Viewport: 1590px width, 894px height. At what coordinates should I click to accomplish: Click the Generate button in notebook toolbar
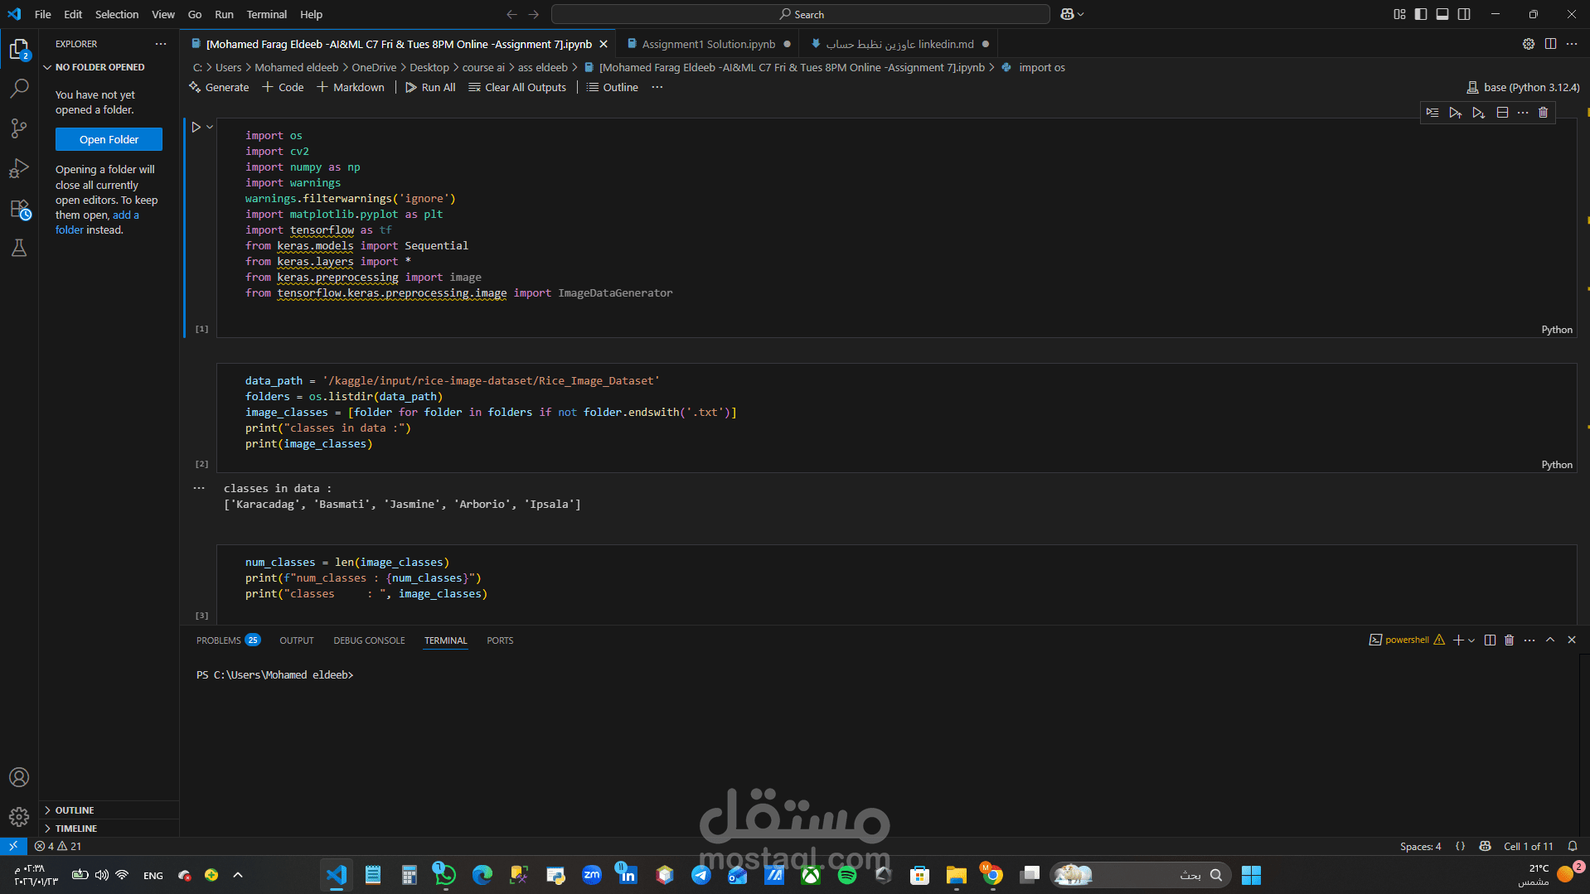coord(219,87)
